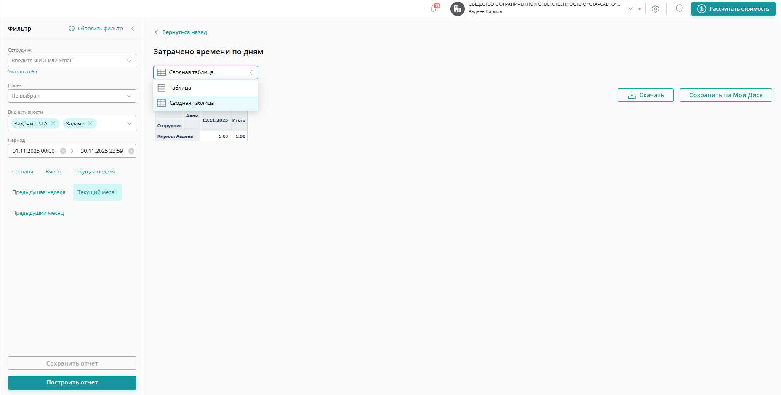Clear the period end date

tap(131, 151)
